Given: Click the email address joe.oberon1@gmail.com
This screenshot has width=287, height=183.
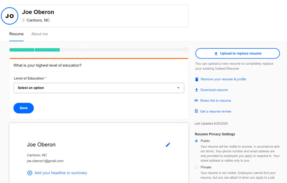Looking at the screenshot, I should pos(45,161).
